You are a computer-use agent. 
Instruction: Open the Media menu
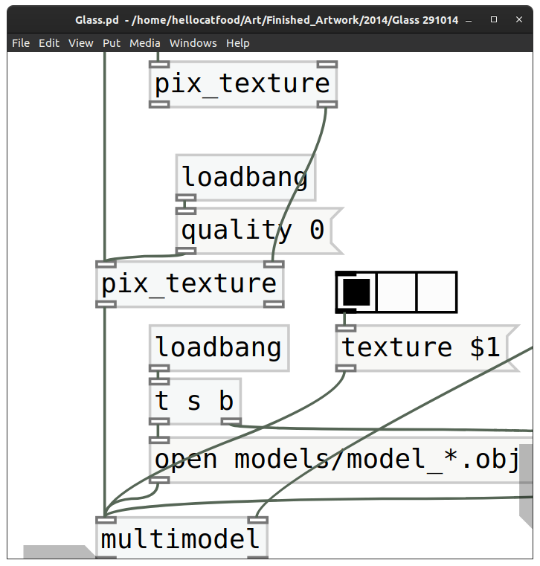145,43
